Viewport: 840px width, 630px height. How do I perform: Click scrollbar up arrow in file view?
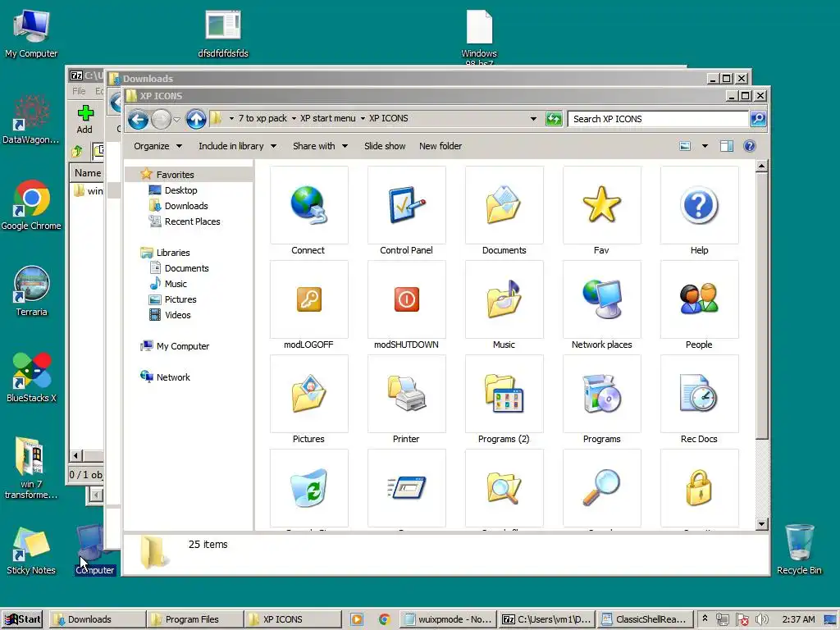click(762, 167)
